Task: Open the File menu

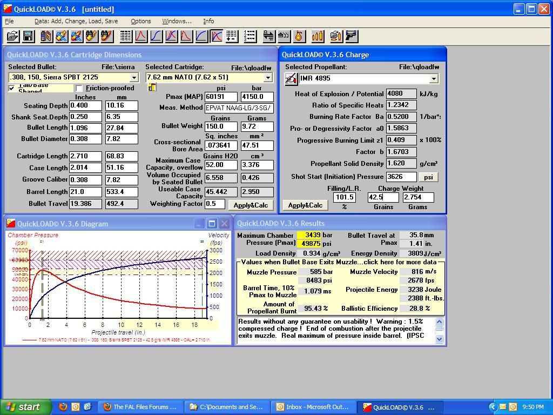Action: pyautogui.click(x=10, y=21)
